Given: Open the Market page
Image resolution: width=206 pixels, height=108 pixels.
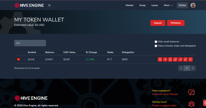Looking at the screenshot, I should tap(129, 5).
